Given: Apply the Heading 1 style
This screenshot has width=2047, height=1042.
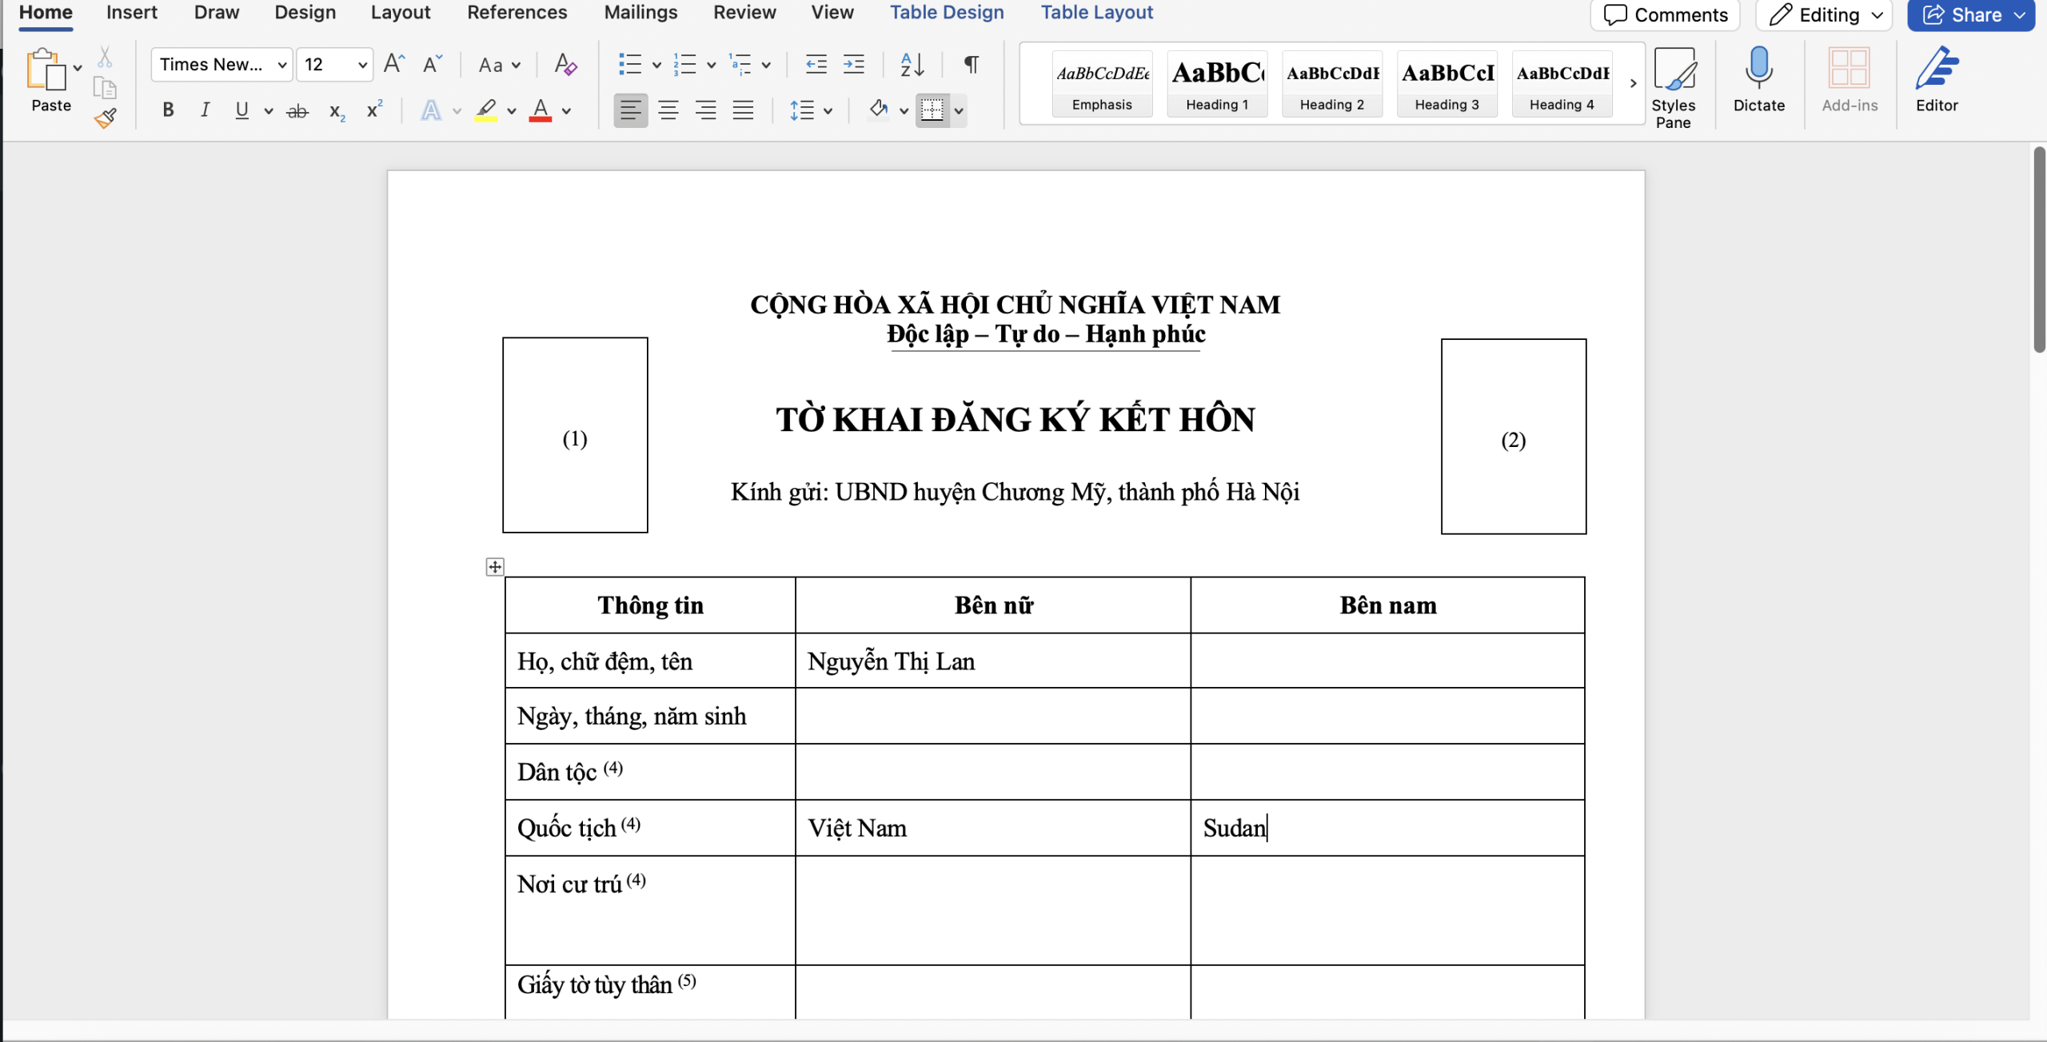Looking at the screenshot, I should (1216, 83).
